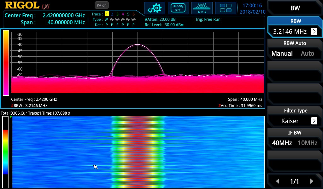Click the Center Freq value field
The image size is (323, 189).
pyautogui.click(x=64, y=15)
